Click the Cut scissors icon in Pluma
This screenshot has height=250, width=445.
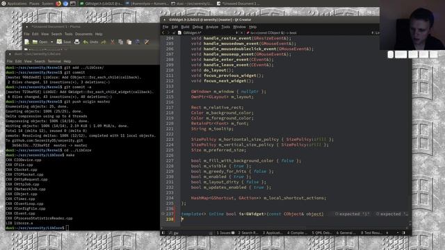(x=113, y=42)
